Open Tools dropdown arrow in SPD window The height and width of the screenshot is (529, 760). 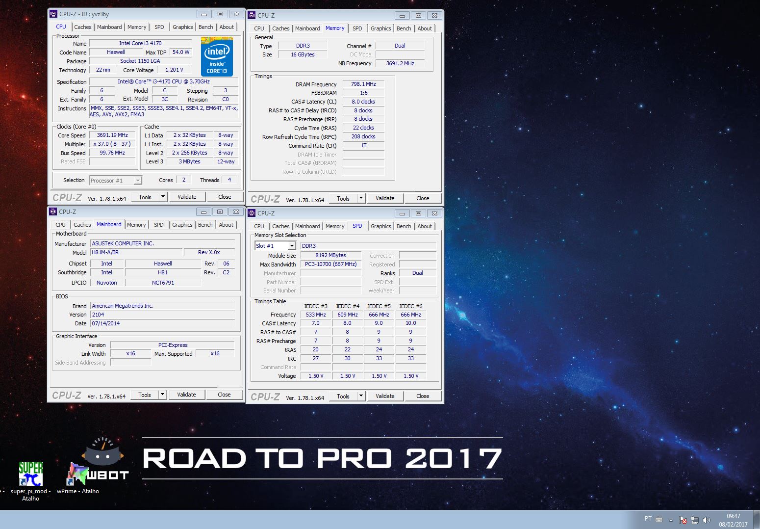click(361, 396)
